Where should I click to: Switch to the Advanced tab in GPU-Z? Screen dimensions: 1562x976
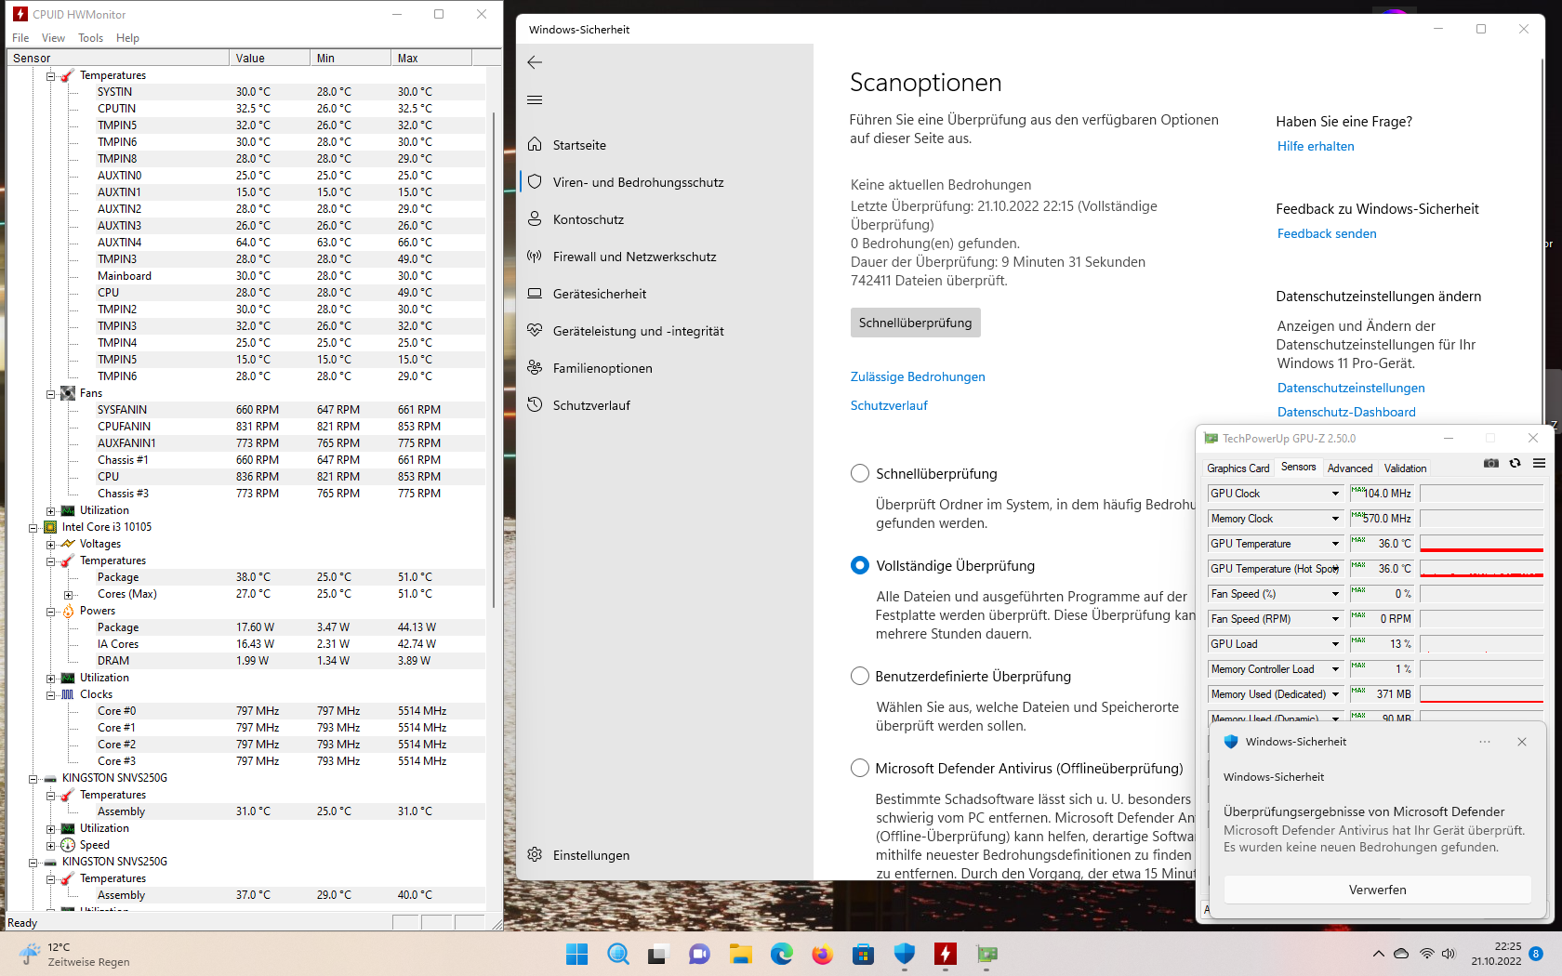pyautogui.click(x=1350, y=468)
